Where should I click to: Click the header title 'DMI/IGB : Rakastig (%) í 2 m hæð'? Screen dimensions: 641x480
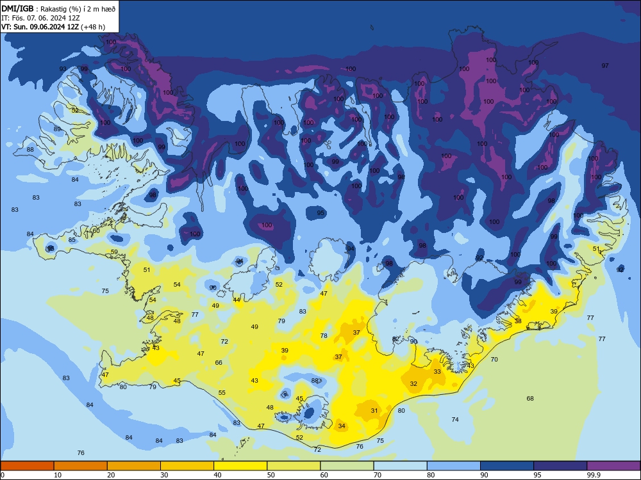click(58, 9)
